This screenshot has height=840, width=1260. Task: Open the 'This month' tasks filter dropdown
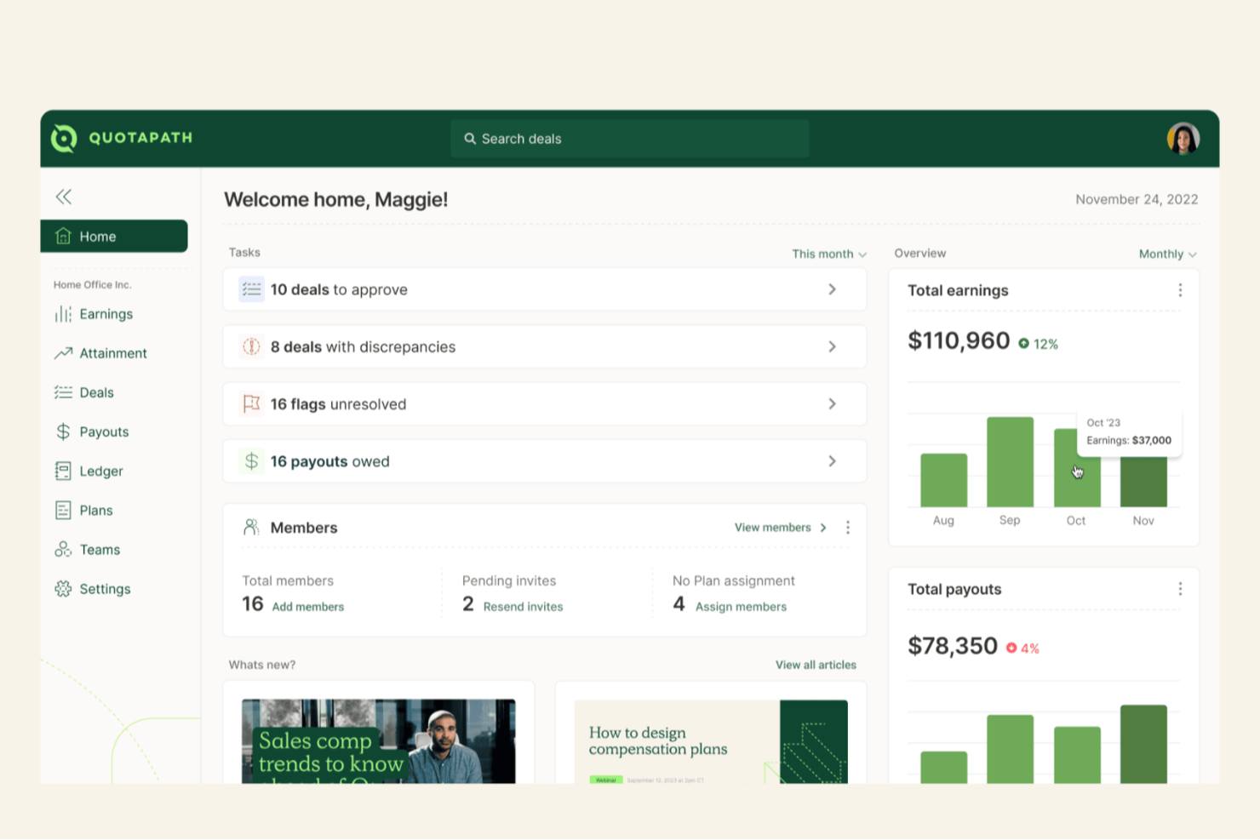(828, 253)
